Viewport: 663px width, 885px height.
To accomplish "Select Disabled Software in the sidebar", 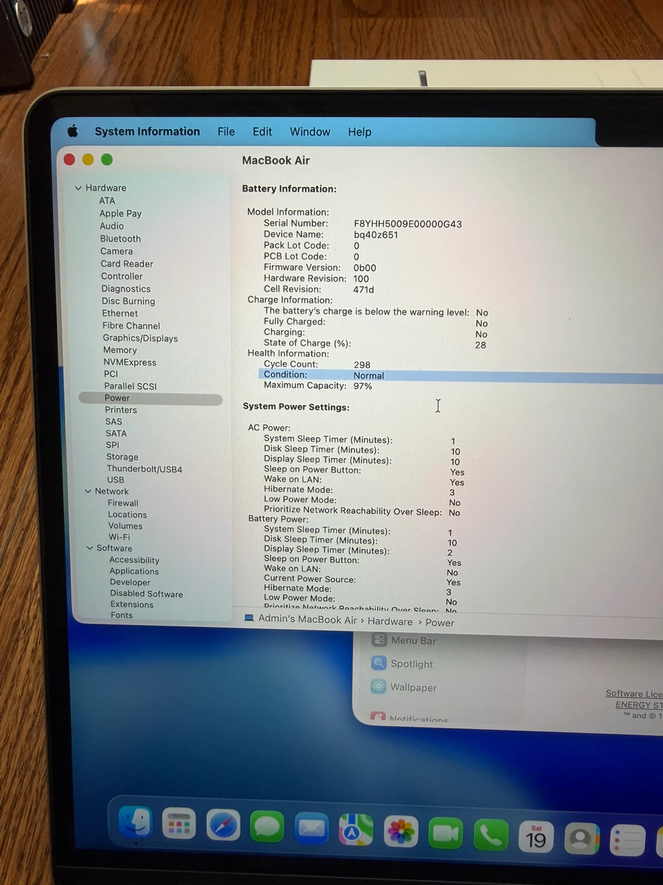I will pyautogui.click(x=147, y=594).
